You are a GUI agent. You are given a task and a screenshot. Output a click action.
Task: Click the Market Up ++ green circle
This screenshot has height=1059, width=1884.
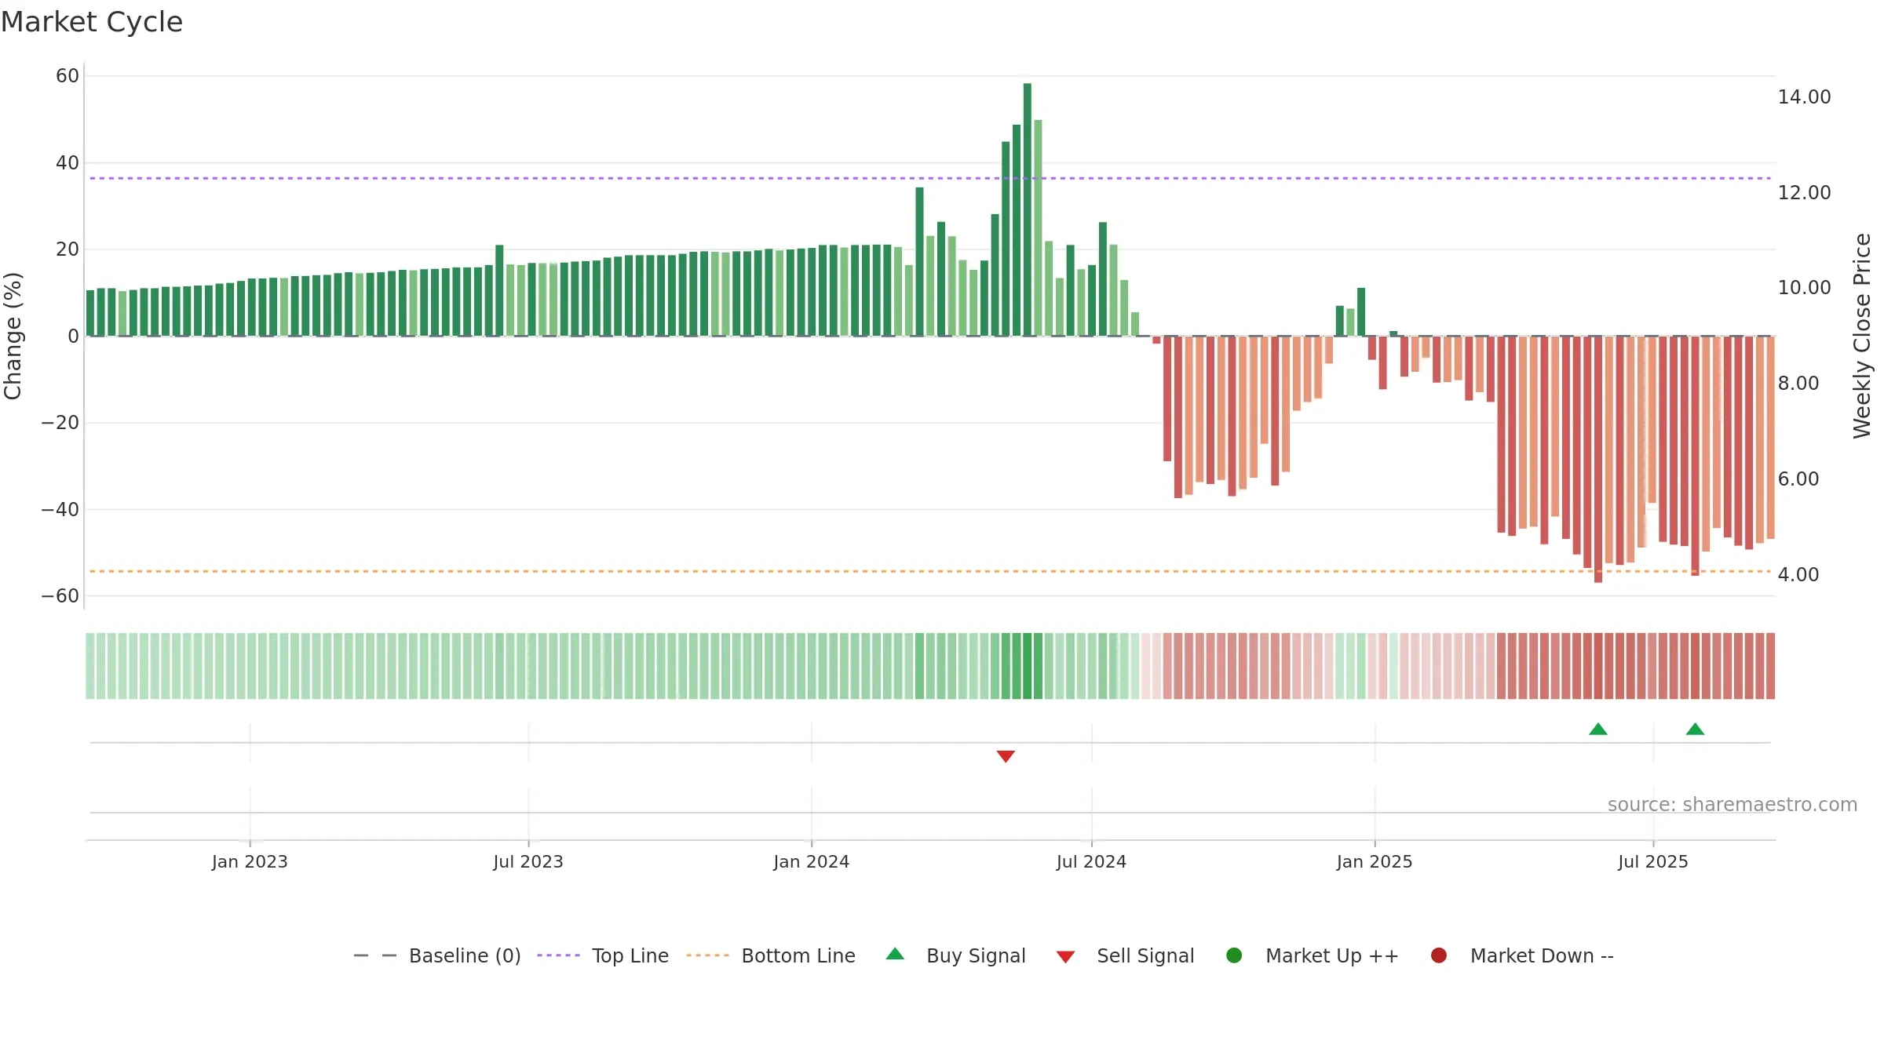click(x=1234, y=955)
